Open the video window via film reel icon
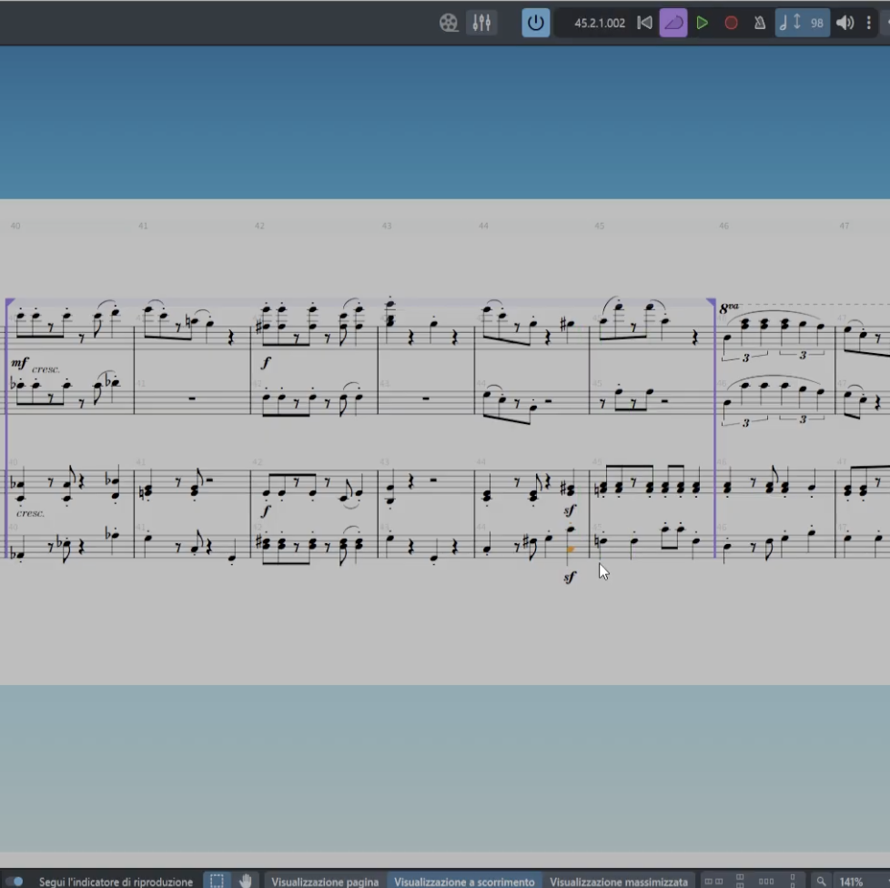Screen dimensions: 890x888 click(449, 23)
